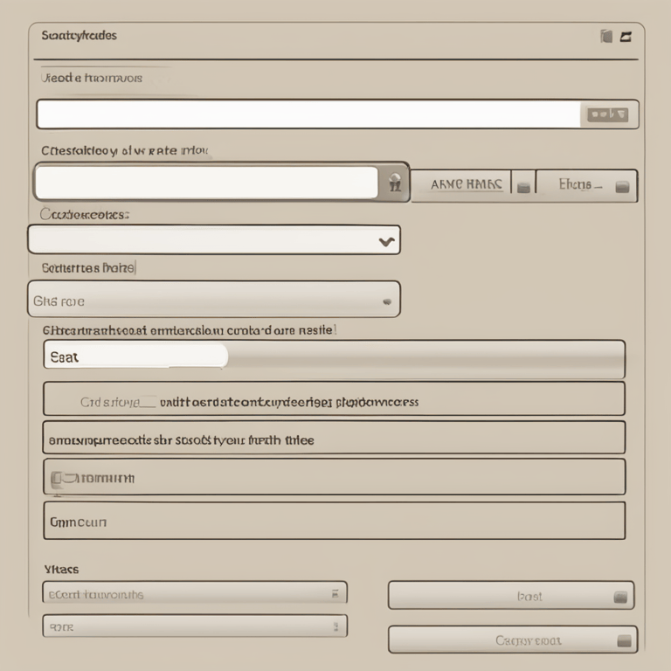Click the icon inside the Ehas button
This screenshot has width=671, height=671.
[622, 185]
